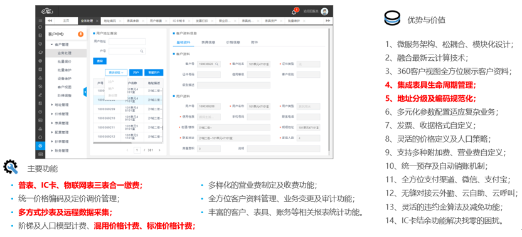Viewport: 522px width, 237px height.
Task: Select table row 1800369212
Action: click(x=128, y=136)
